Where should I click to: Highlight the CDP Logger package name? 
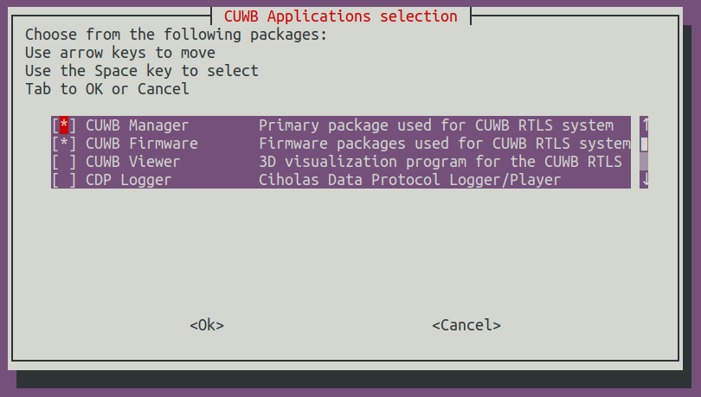click(128, 180)
